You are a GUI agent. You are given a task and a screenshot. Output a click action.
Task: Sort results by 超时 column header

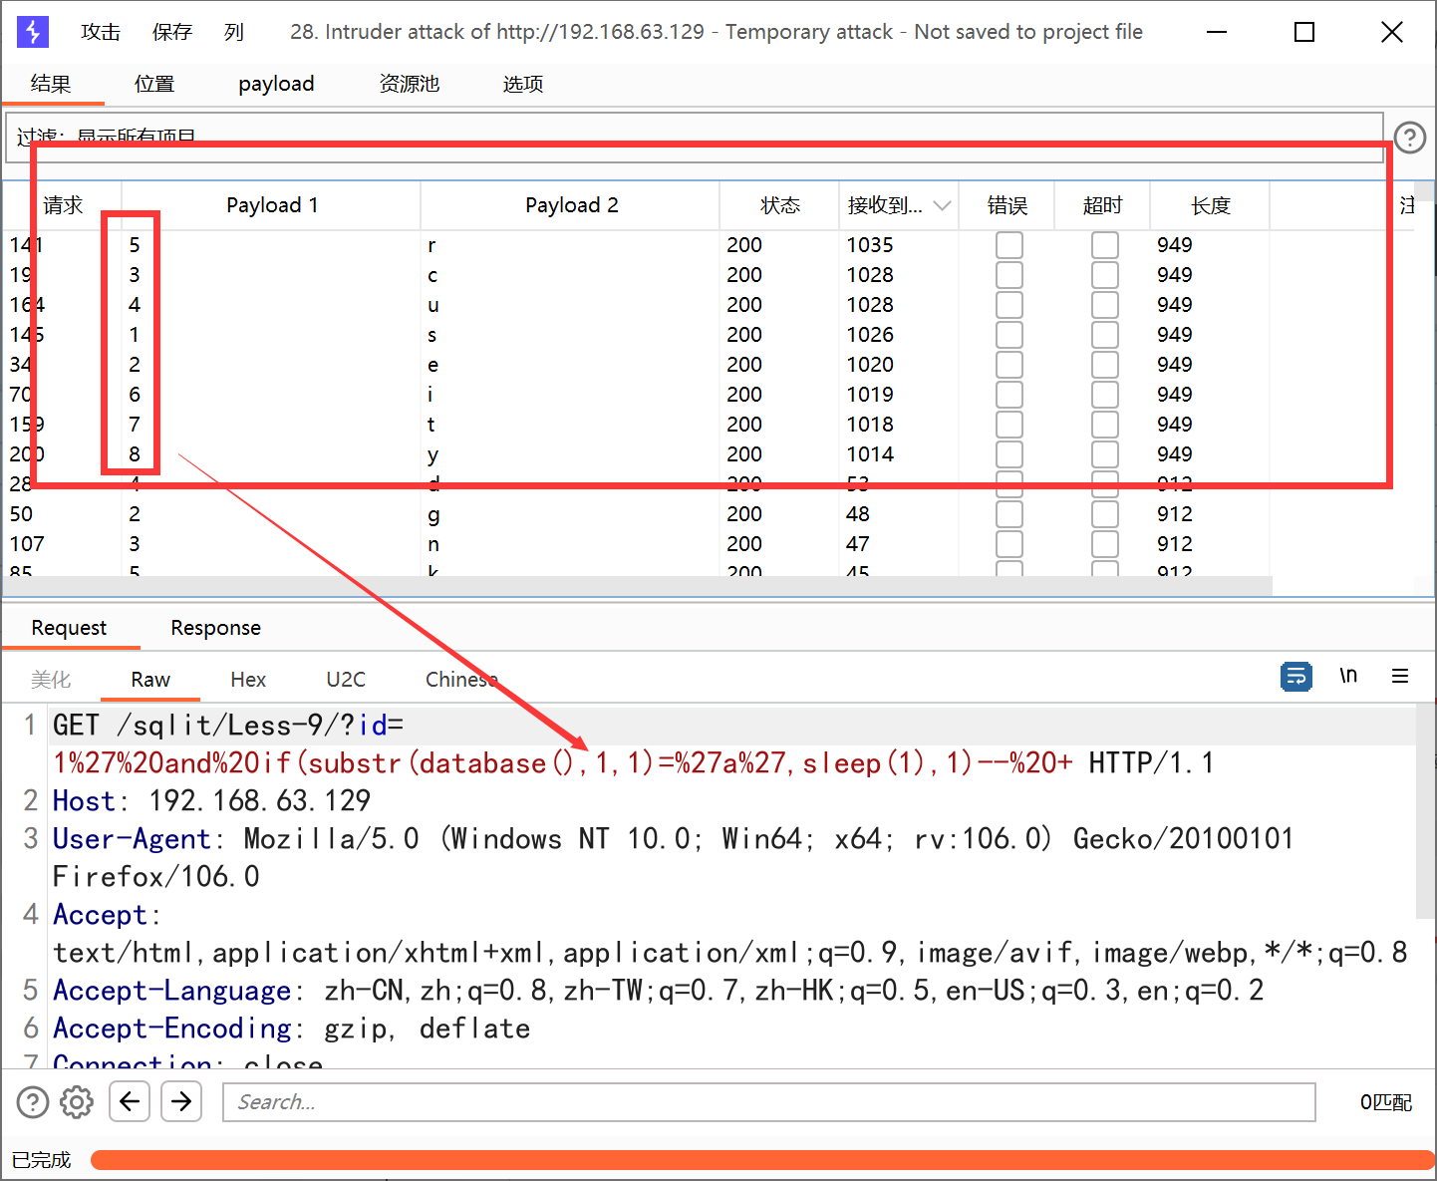pyautogui.click(x=1103, y=205)
